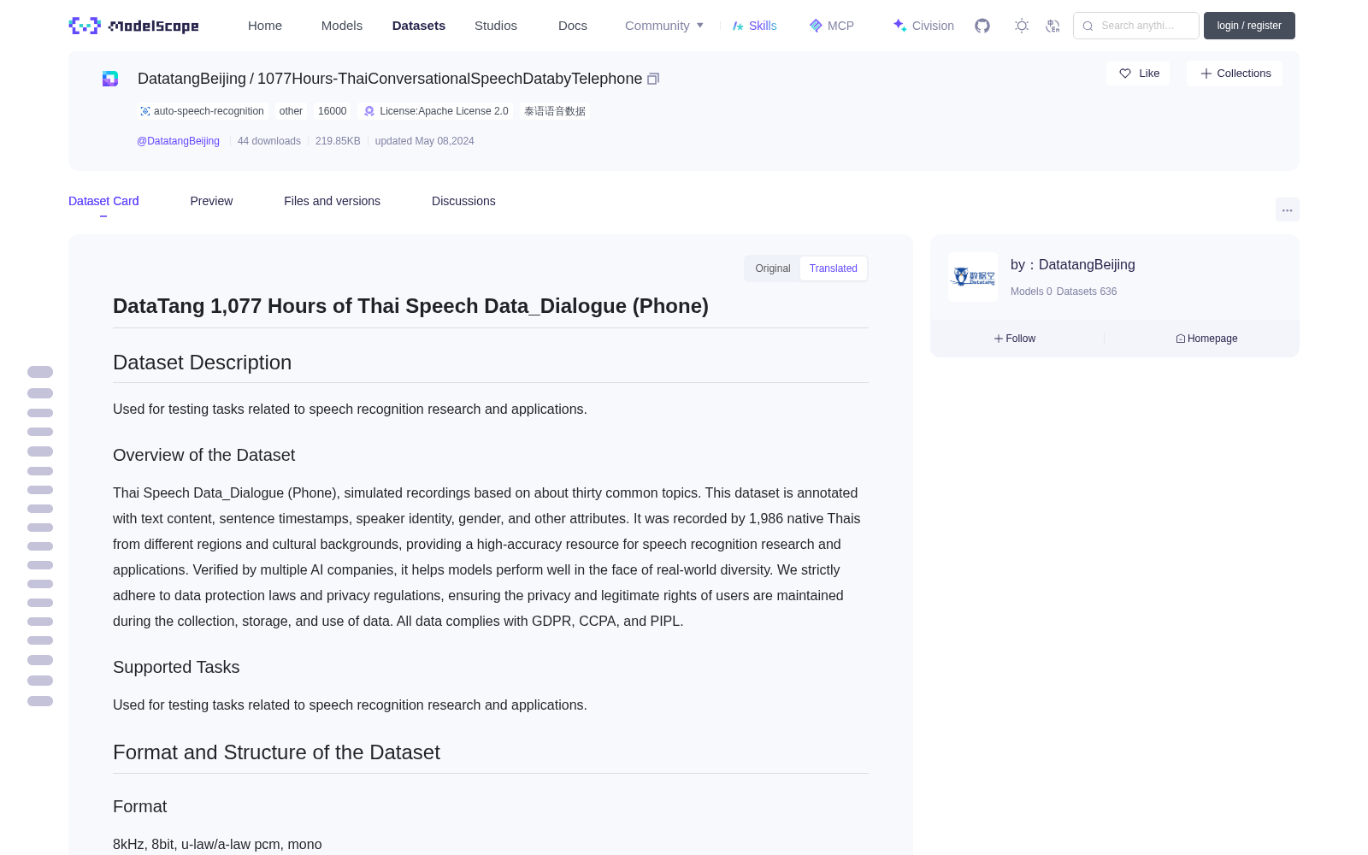Copy the dataset name with the copy icon
Viewport: 1368px width, 855px height.
coord(653,79)
